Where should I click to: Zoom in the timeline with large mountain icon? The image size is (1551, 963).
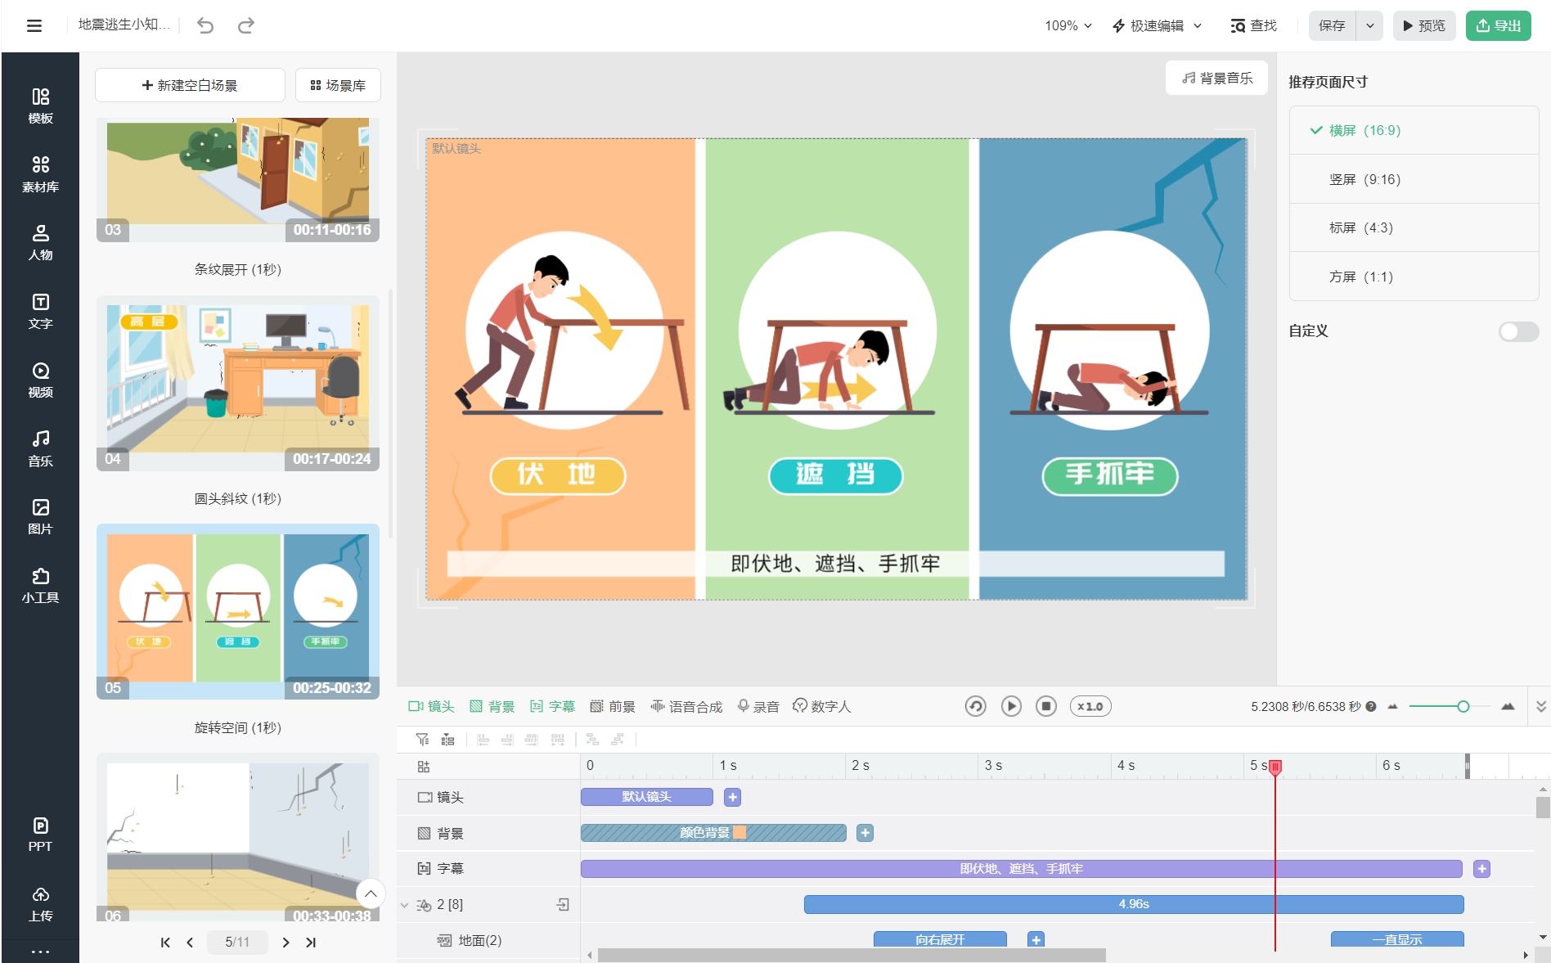1508,706
